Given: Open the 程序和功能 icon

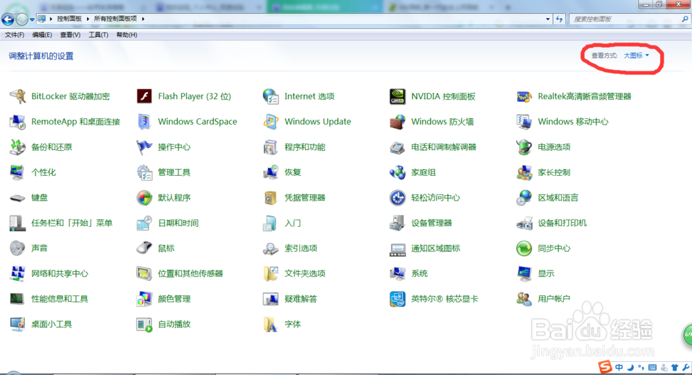Looking at the screenshot, I should click(x=271, y=147).
